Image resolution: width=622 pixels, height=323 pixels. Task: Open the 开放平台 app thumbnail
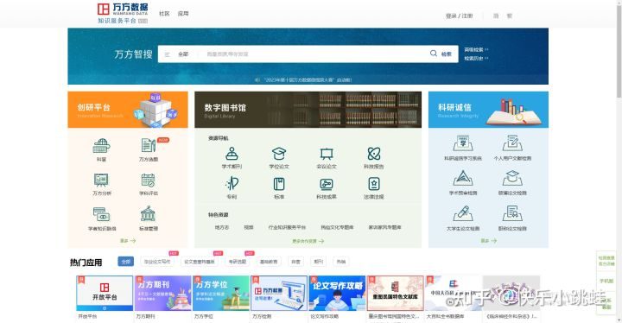click(x=105, y=294)
